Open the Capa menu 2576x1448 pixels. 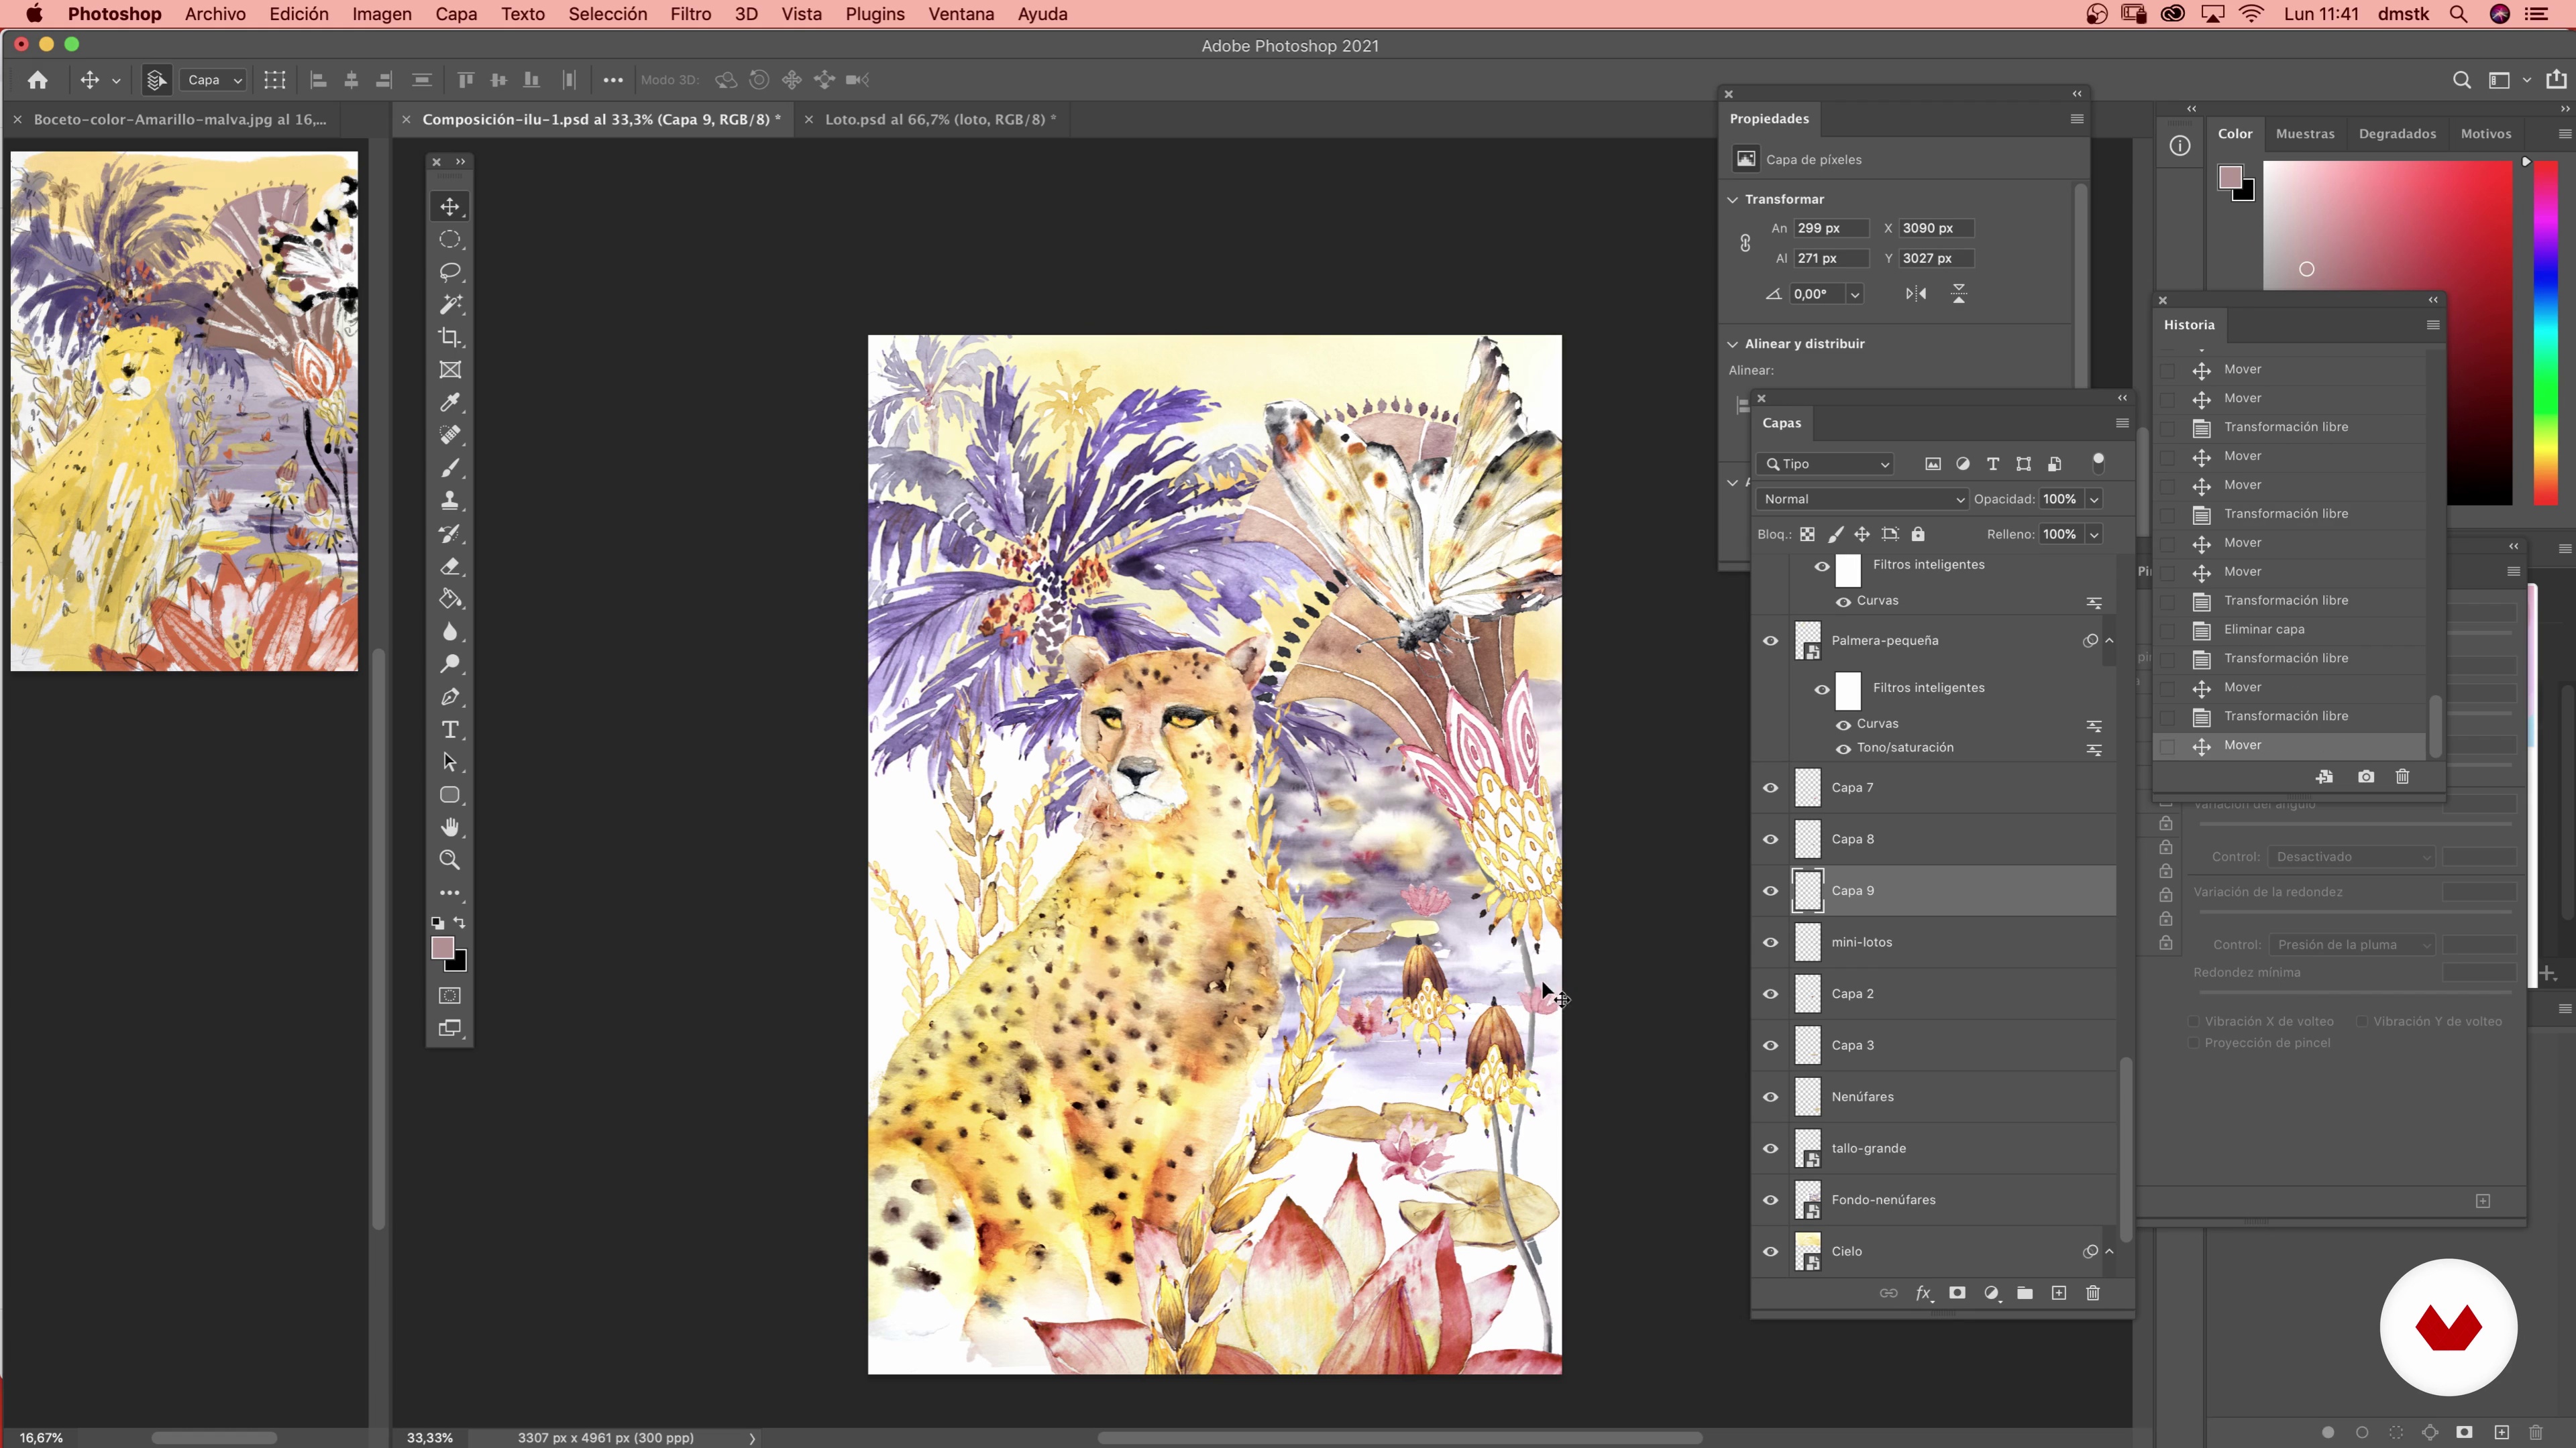(x=456, y=14)
